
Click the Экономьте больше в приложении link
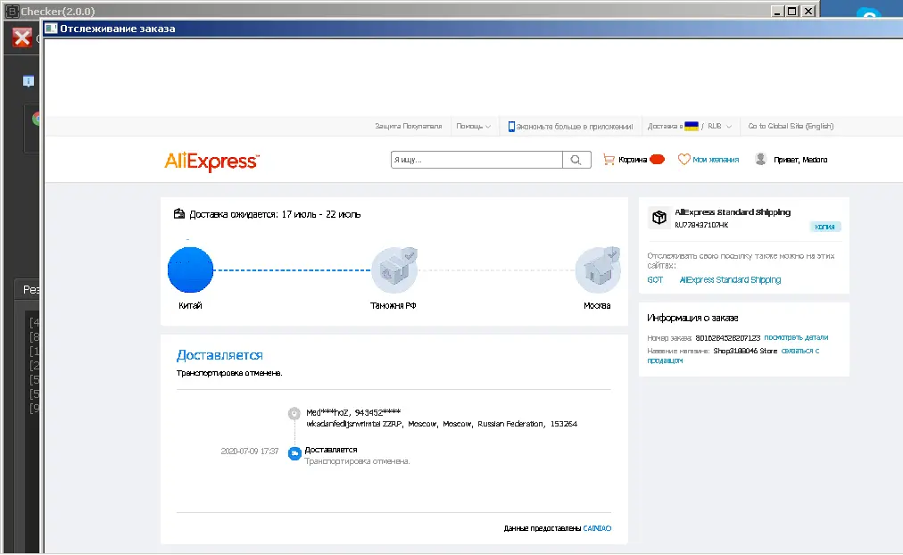[574, 126]
